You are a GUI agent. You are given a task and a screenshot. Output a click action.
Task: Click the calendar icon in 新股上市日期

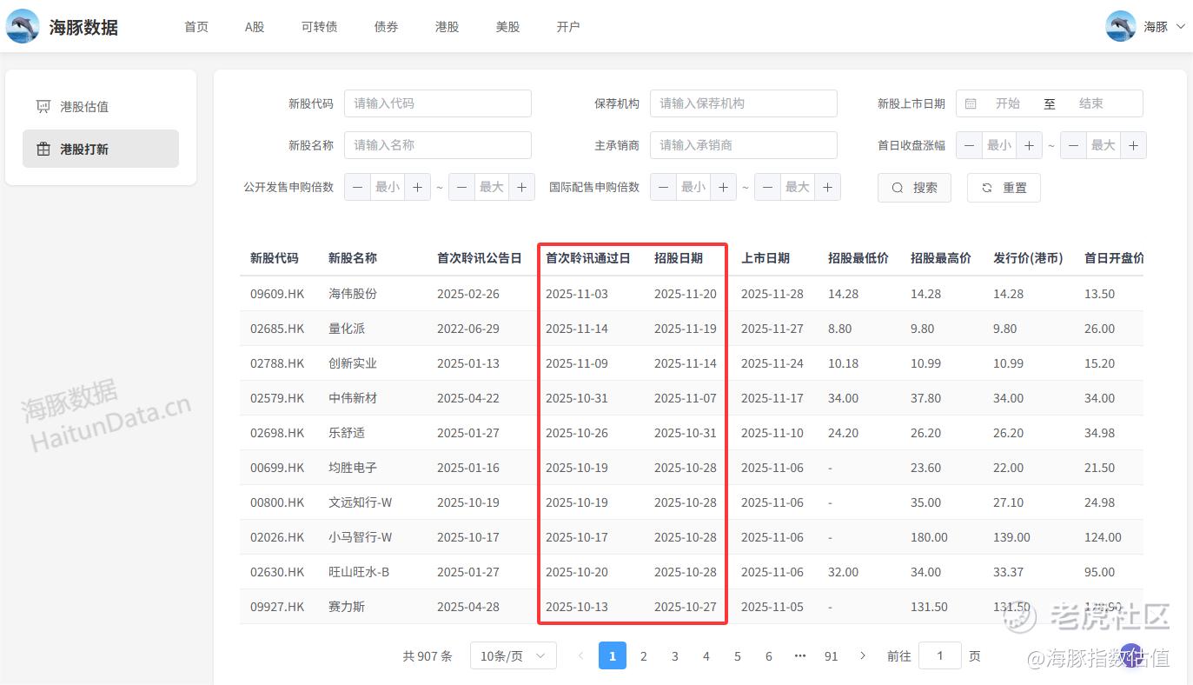click(x=971, y=103)
